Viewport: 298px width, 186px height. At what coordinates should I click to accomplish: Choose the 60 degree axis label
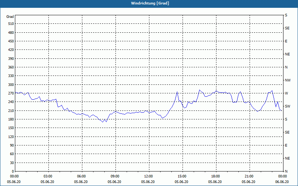pos(12,154)
